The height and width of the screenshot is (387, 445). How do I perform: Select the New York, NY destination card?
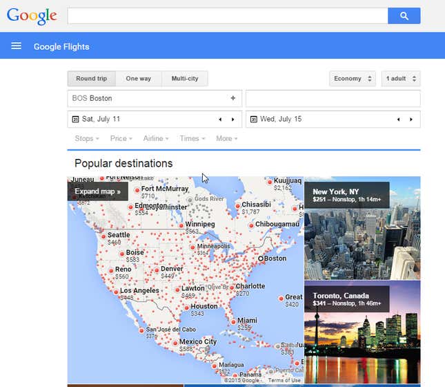point(362,228)
